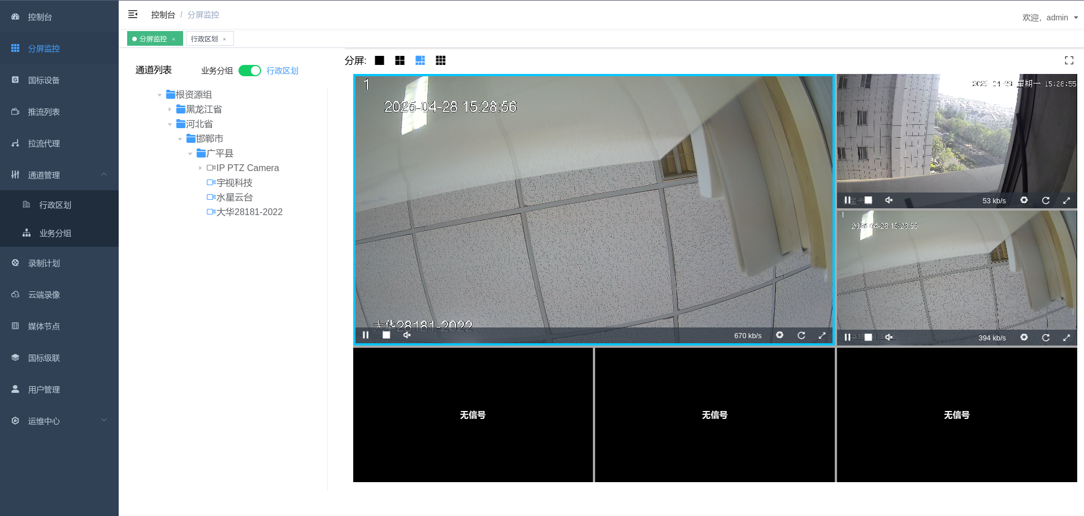Expand the 670 kb/s video to fullscreen
This screenshot has width=1084, height=516.
tap(822, 335)
